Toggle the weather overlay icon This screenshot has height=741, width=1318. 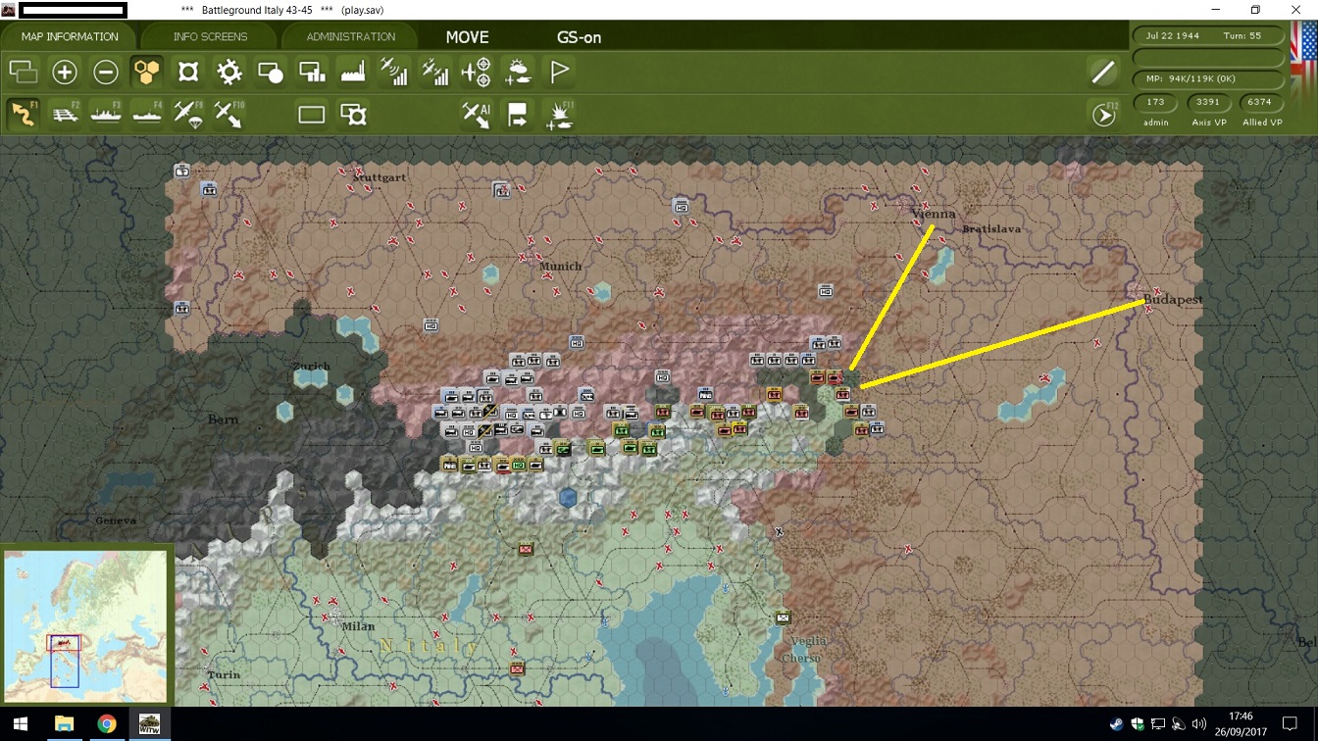point(518,72)
